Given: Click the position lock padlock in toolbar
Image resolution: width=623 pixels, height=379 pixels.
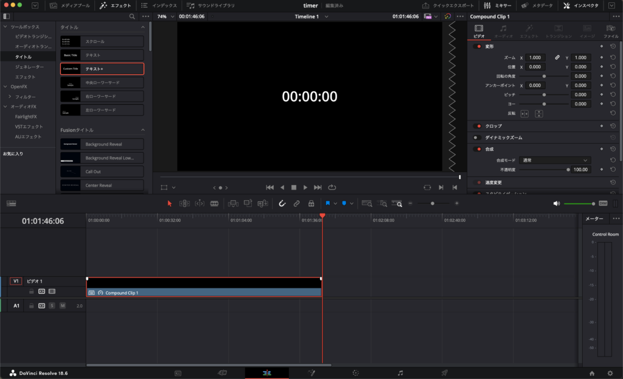Looking at the screenshot, I should (311, 203).
